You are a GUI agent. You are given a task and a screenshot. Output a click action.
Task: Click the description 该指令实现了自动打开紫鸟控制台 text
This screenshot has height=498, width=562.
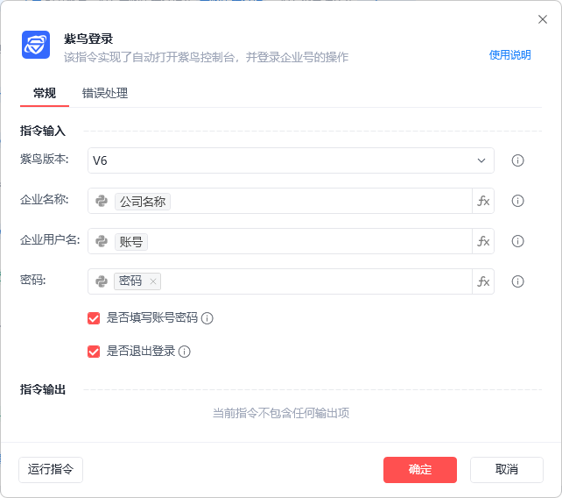[x=206, y=57]
